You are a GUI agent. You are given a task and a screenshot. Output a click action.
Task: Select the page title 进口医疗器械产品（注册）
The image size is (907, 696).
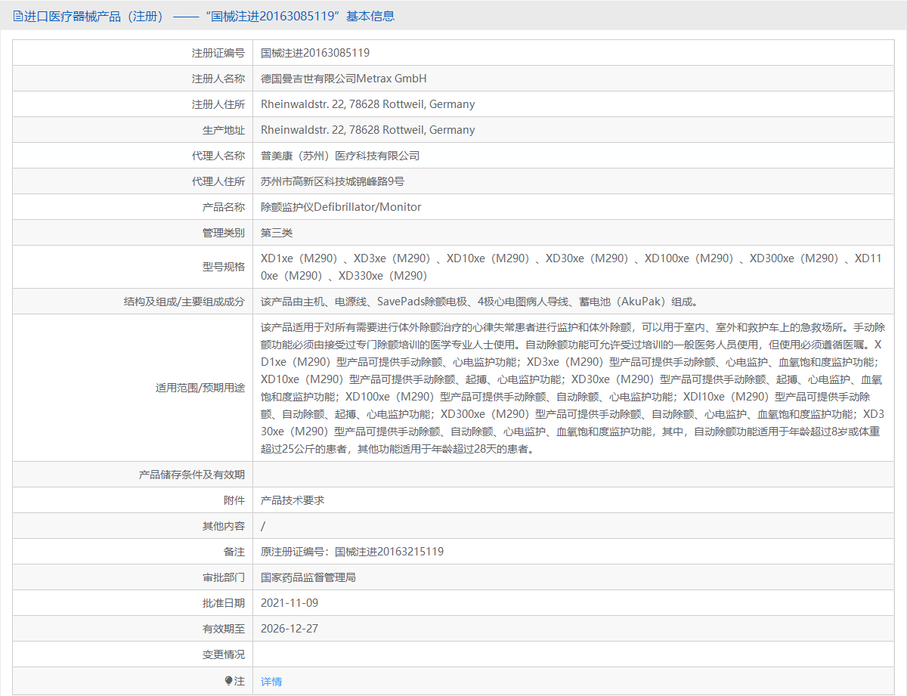[x=94, y=16]
